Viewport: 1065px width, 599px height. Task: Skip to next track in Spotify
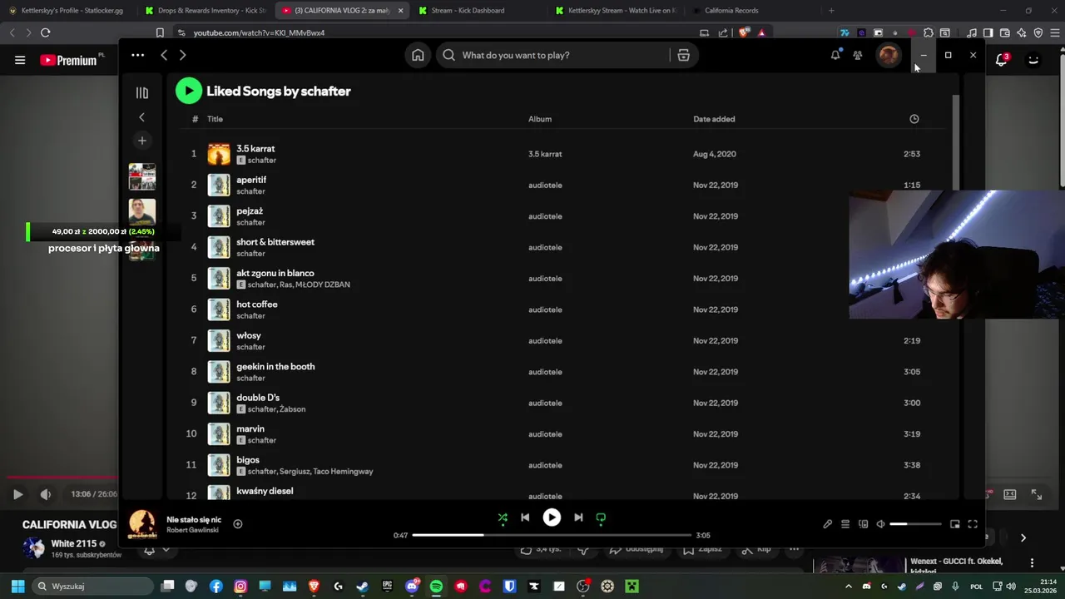[x=578, y=517]
